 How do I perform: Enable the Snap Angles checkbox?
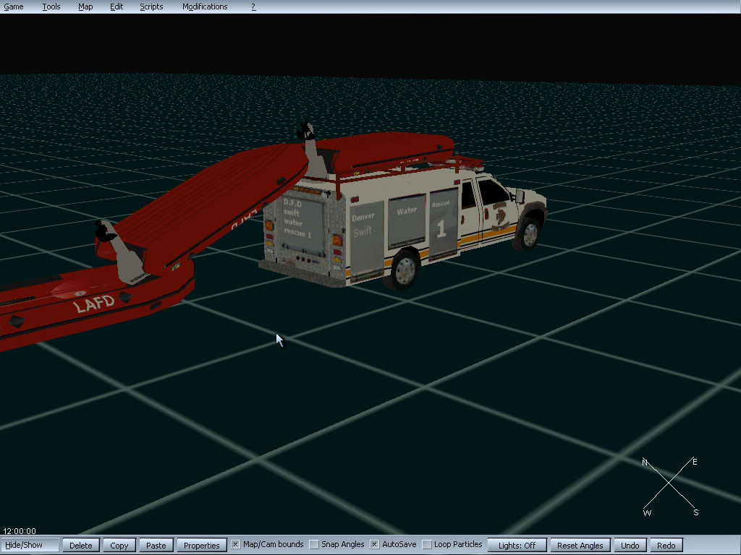click(x=314, y=545)
